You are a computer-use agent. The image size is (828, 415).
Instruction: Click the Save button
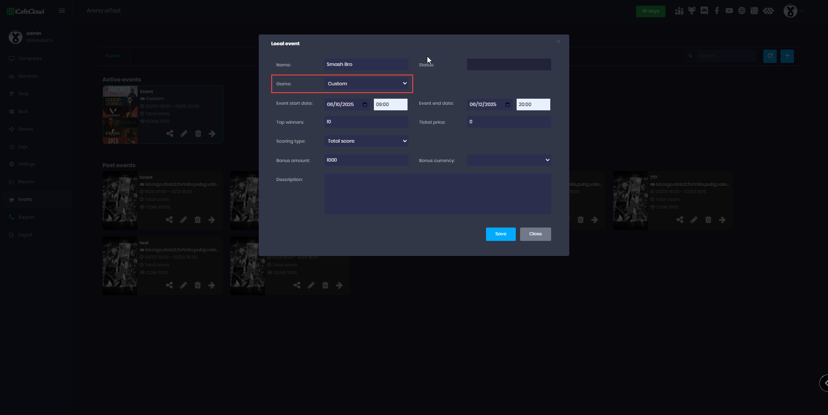(500, 234)
